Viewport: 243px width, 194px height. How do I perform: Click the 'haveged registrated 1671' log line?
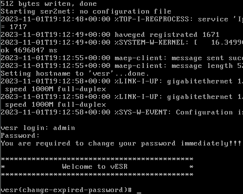[110, 34]
